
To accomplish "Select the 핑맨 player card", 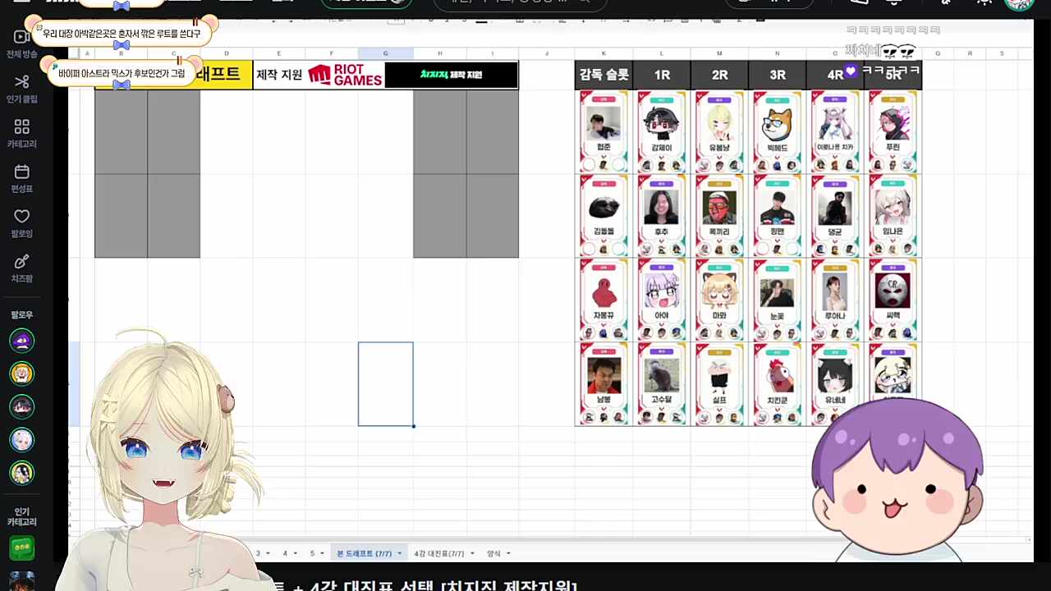I will (778, 216).
